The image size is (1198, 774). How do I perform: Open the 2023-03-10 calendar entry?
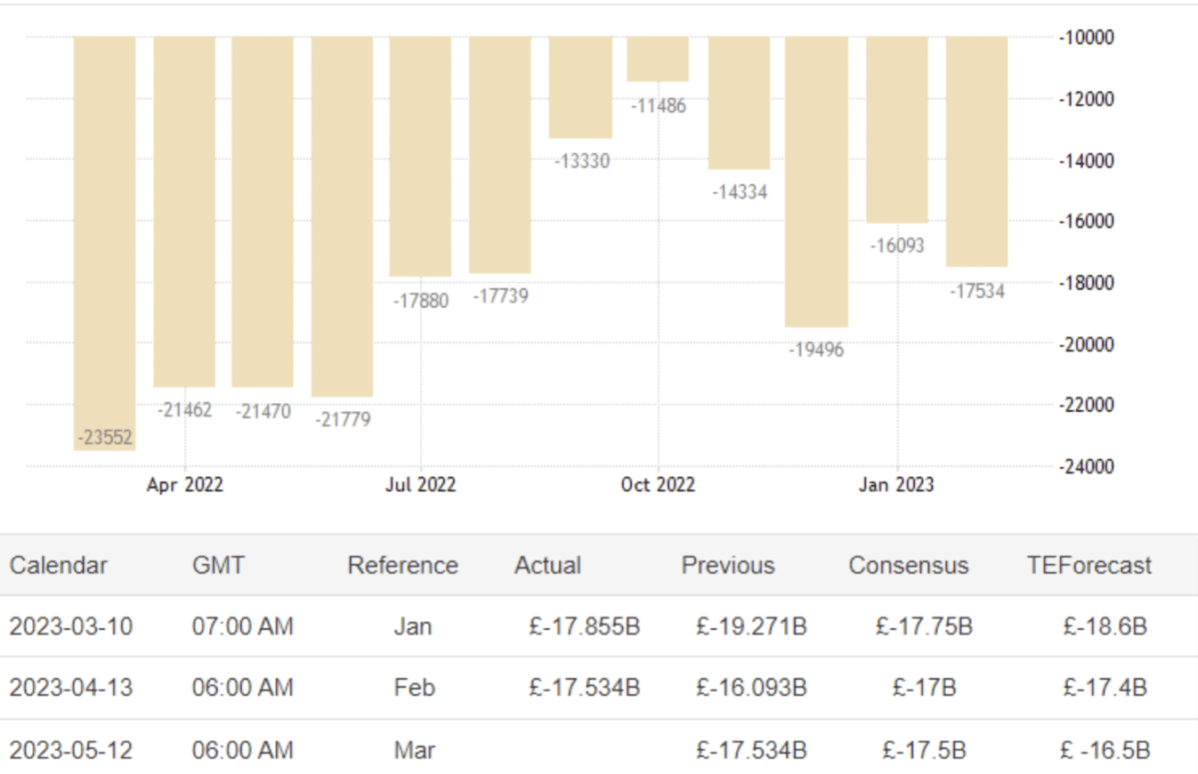tap(71, 626)
